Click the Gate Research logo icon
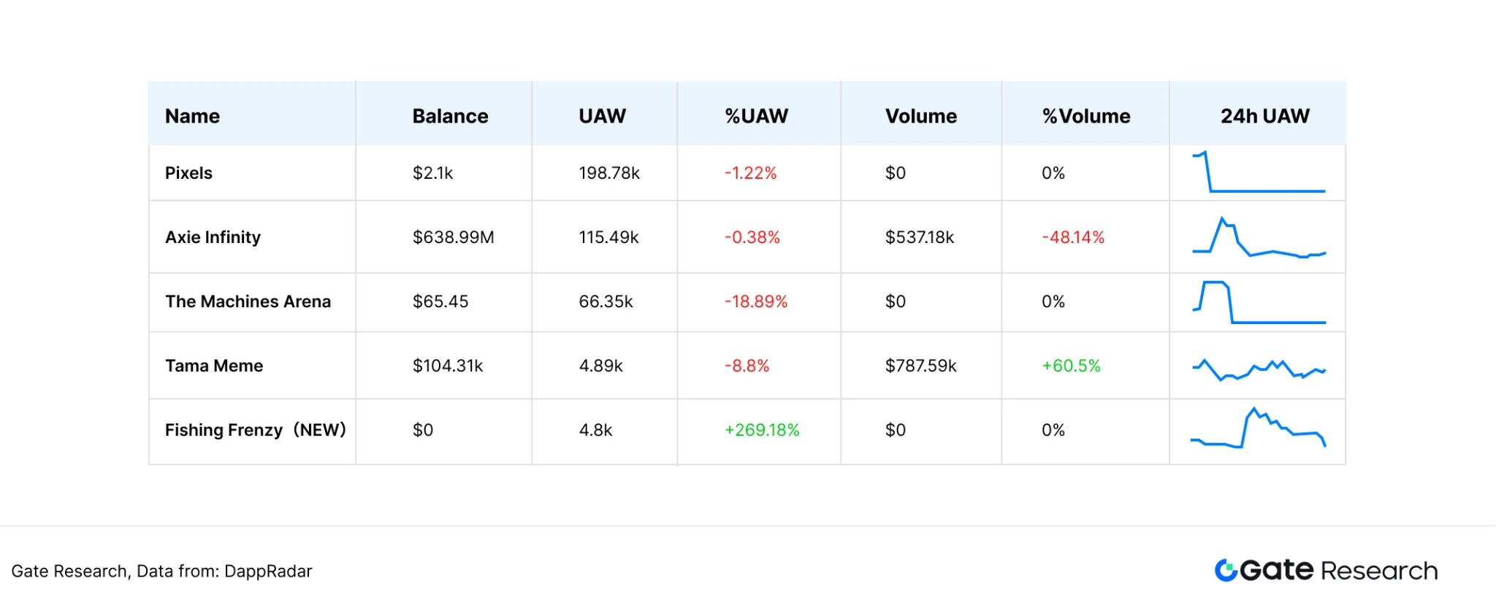This screenshot has width=1496, height=616. [1226, 570]
